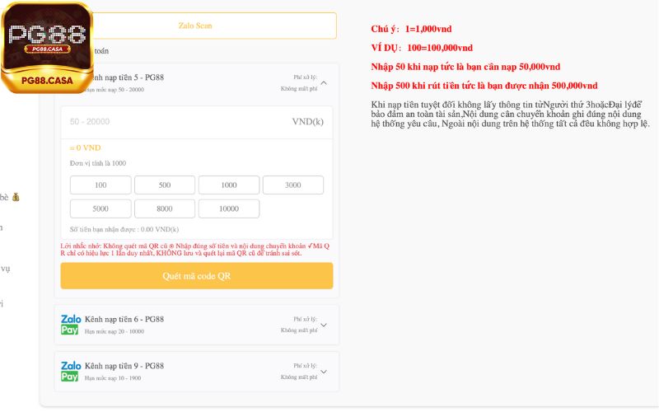Choose the 100 quick amount

click(x=100, y=185)
